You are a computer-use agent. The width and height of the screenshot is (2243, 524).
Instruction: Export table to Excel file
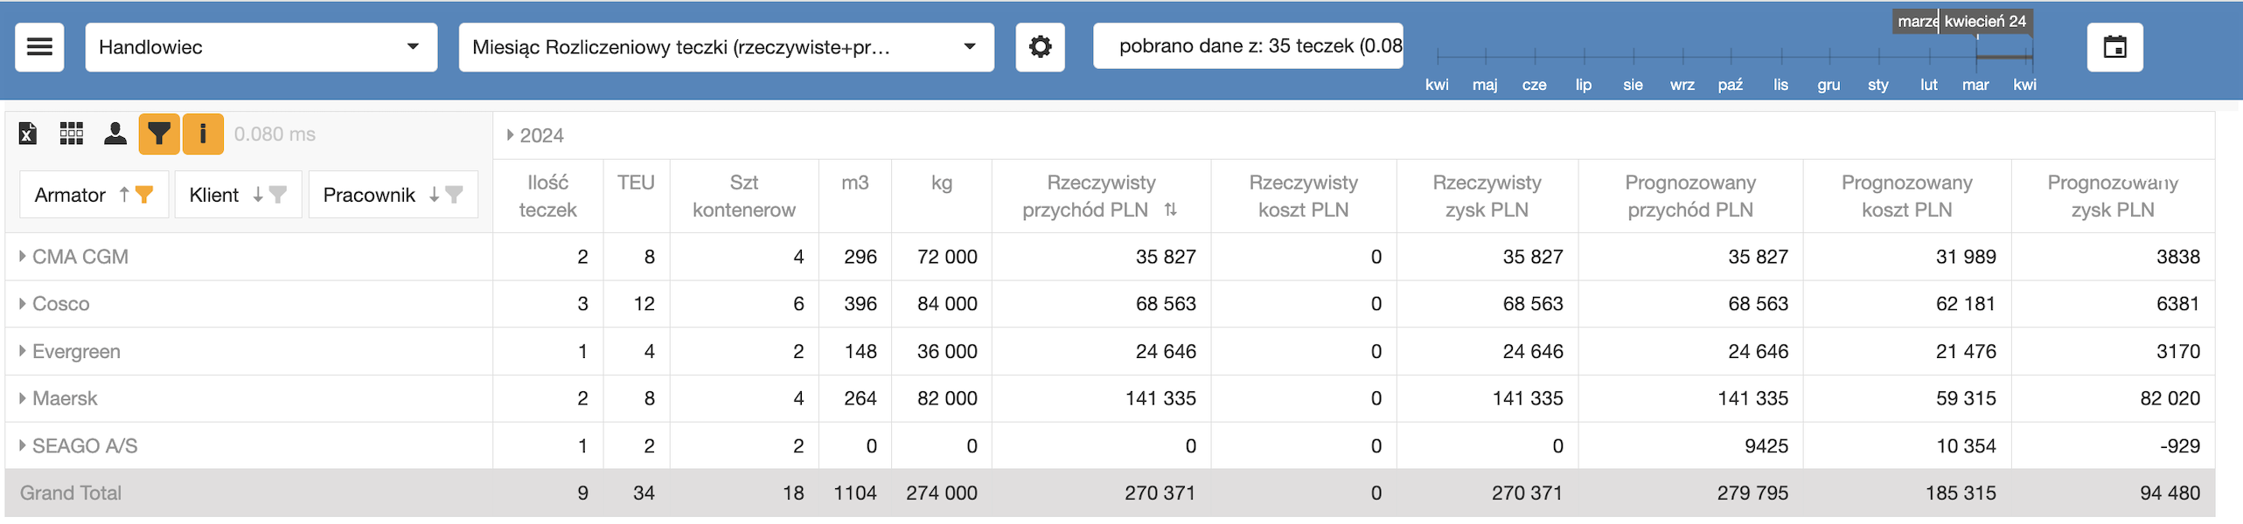[x=28, y=134]
